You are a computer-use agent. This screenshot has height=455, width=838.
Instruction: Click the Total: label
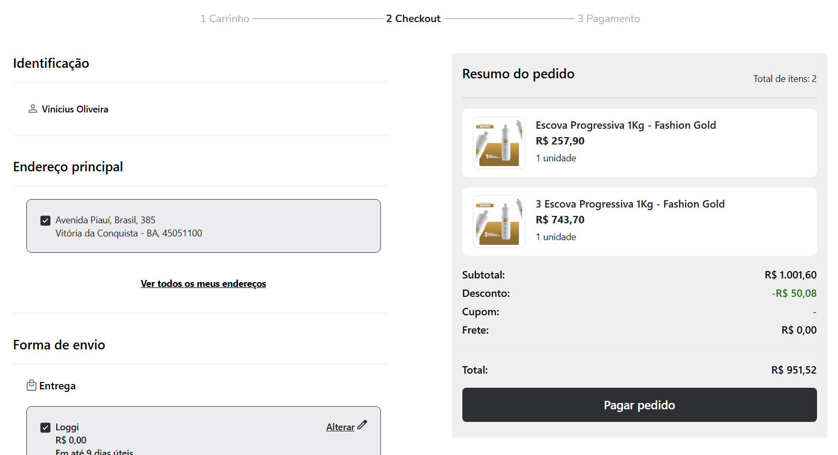tap(475, 370)
